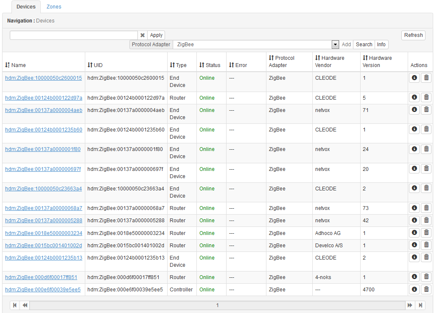Click the ZigBee protocol adapter combo box

click(252, 45)
